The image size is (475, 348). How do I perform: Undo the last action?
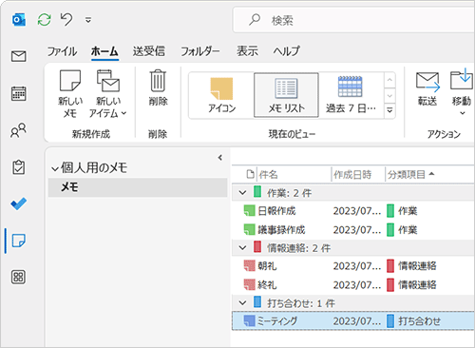(x=66, y=20)
